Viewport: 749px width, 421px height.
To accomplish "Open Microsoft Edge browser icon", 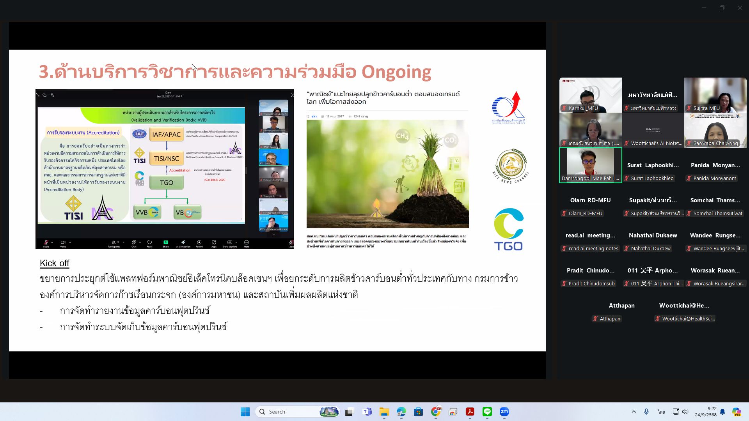I will [401, 412].
